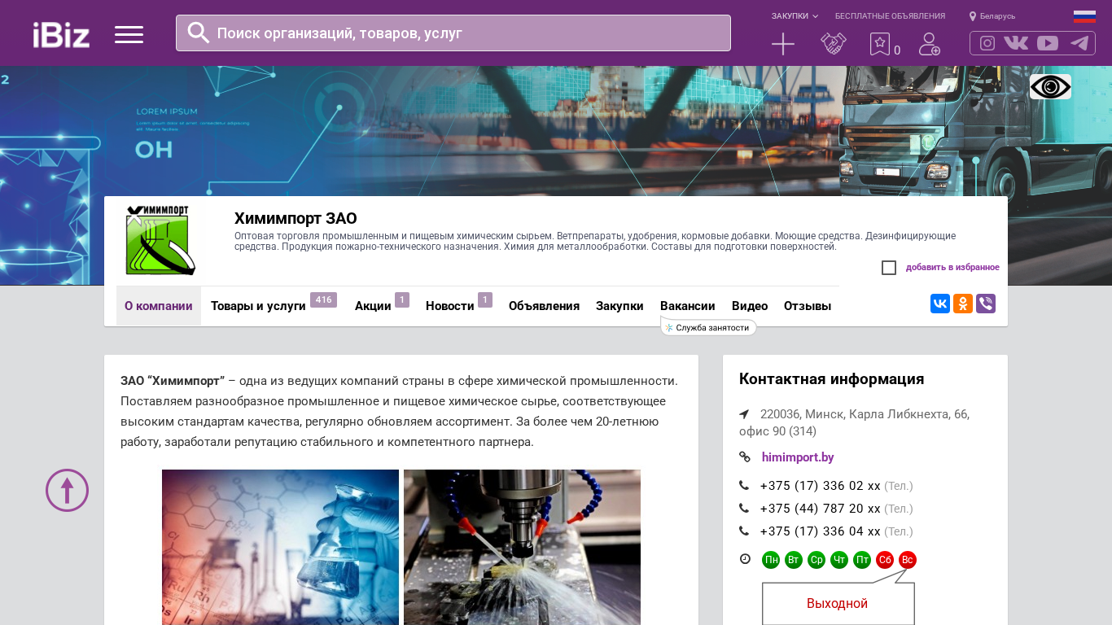Open the Видео tab
The width and height of the screenshot is (1112, 625).
[750, 306]
